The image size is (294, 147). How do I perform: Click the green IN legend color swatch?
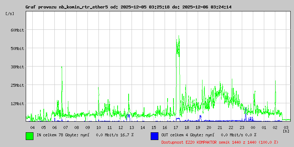click(x=29, y=136)
